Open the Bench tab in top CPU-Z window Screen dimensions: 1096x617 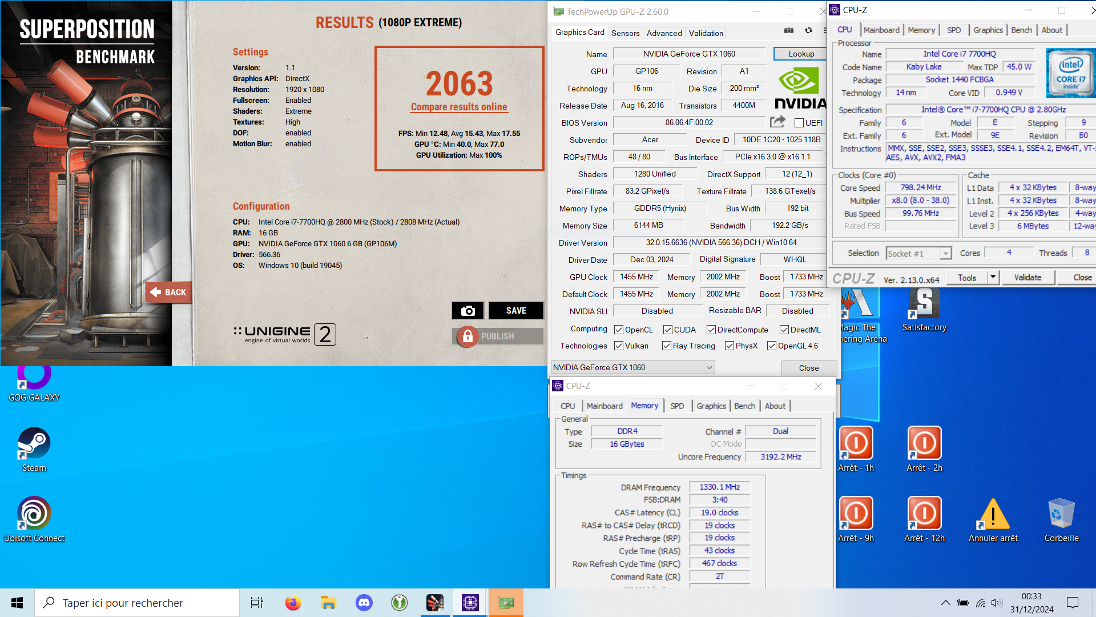pos(1021,30)
